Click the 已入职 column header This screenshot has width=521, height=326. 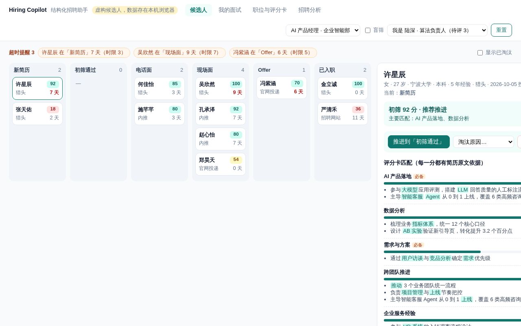click(343, 70)
